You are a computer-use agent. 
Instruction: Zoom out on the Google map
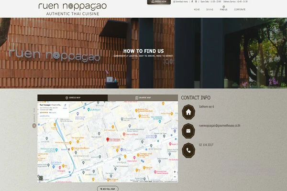click(175, 177)
